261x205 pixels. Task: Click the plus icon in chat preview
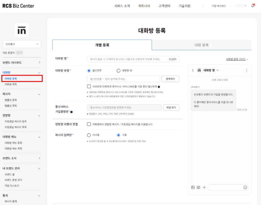[204, 187]
